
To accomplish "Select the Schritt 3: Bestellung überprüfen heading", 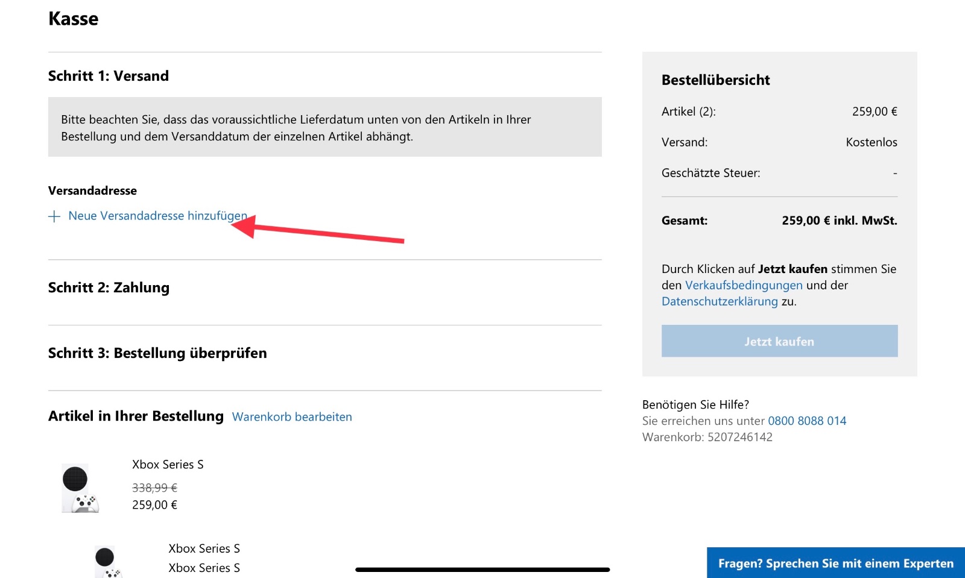I will click(157, 353).
